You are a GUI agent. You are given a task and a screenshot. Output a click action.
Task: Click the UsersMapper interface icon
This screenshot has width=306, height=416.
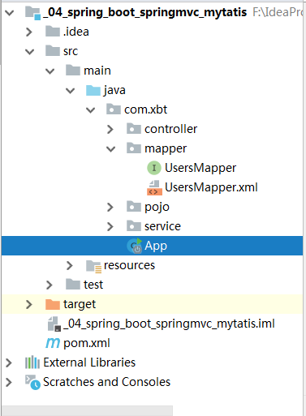point(154,168)
